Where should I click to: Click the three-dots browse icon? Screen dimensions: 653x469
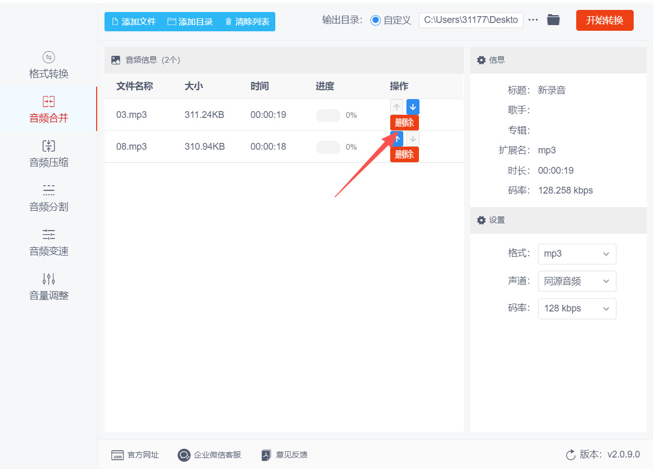click(x=533, y=20)
